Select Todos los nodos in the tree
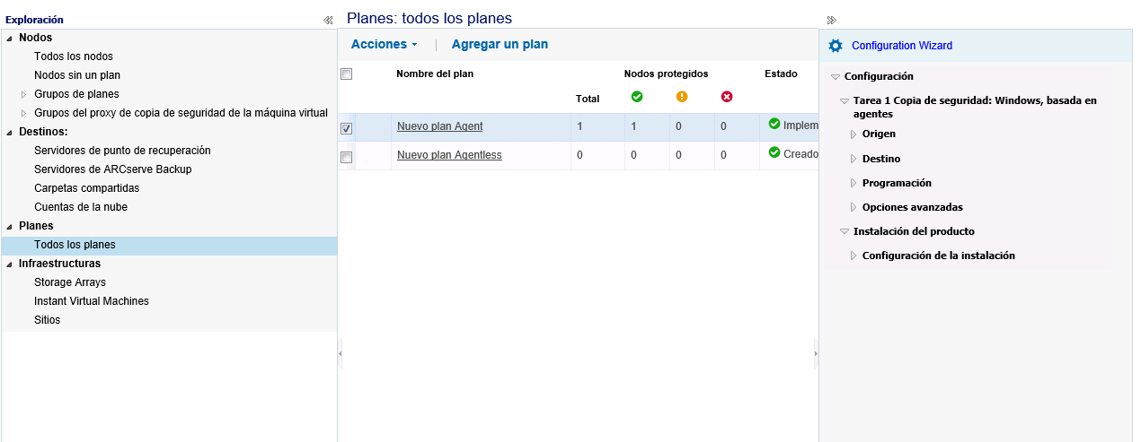1141x442 pixels. pyautogui.click(x=74, y=56)
